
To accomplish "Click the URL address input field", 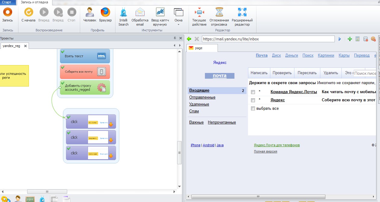I will tap(268, 39).
